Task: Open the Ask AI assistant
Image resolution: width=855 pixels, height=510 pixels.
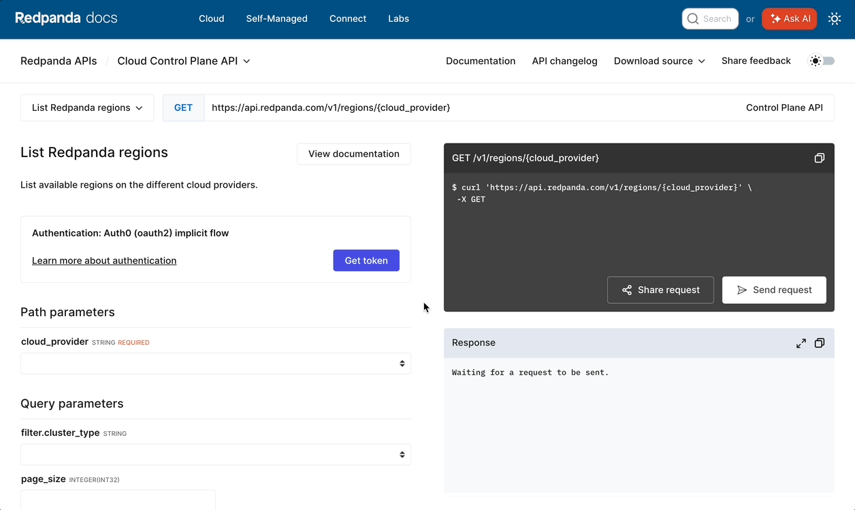Action: pyautogui.click(x=789, y=18)
